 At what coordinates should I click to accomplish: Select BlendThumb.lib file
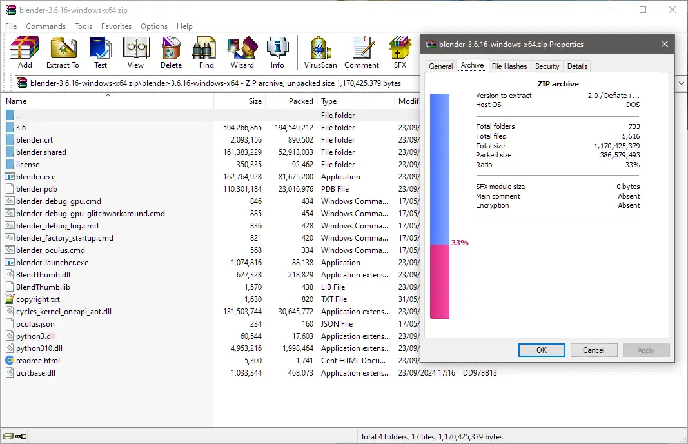(x=43, y=287)
